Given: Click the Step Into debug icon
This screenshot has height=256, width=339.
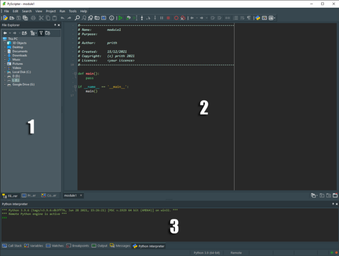Looking at the screenshot, I should [142, 18].
